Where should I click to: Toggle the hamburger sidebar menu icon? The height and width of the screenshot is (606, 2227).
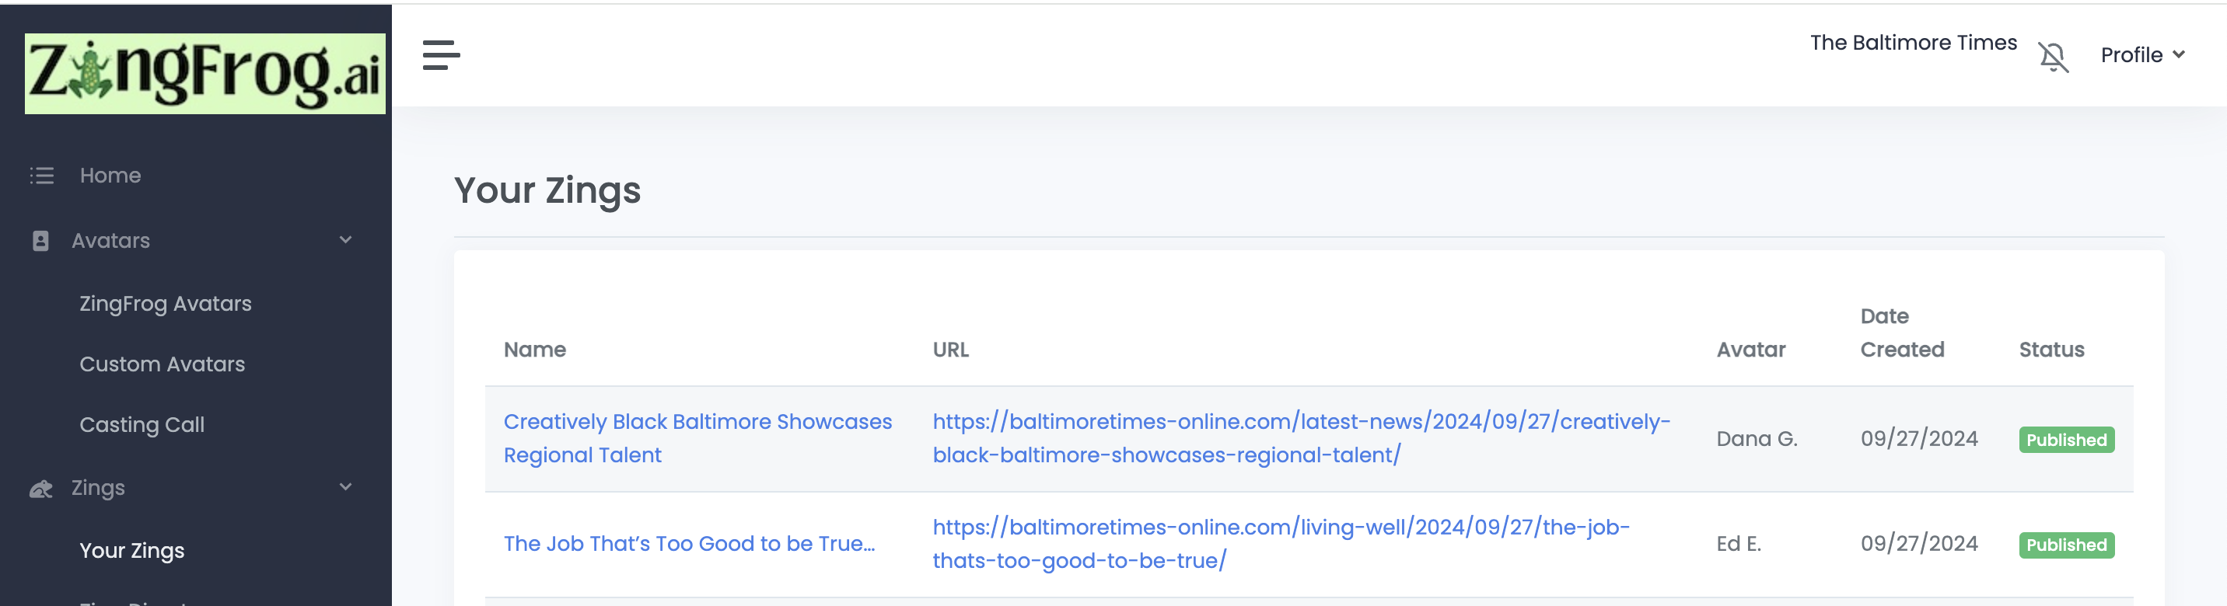coord(441,55)
